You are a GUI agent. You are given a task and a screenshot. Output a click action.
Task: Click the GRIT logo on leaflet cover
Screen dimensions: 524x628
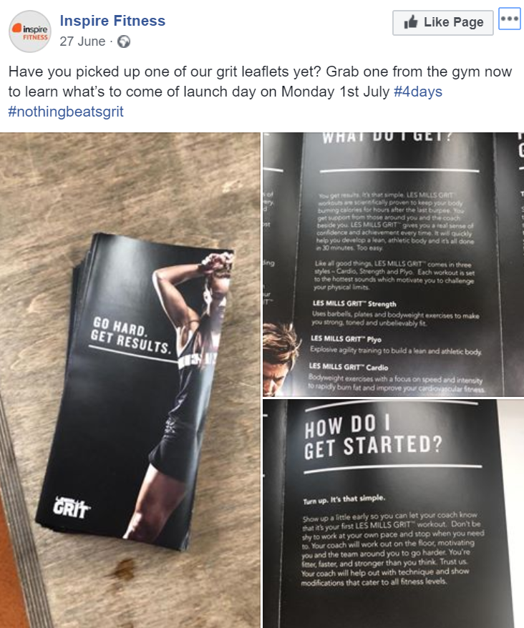click(x=72, y=508)
